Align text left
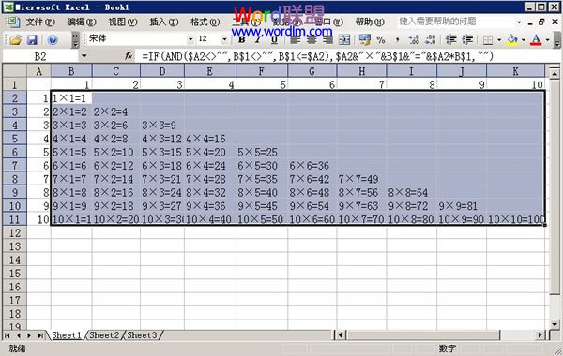 pyautogui.click(x=296, y=39)
